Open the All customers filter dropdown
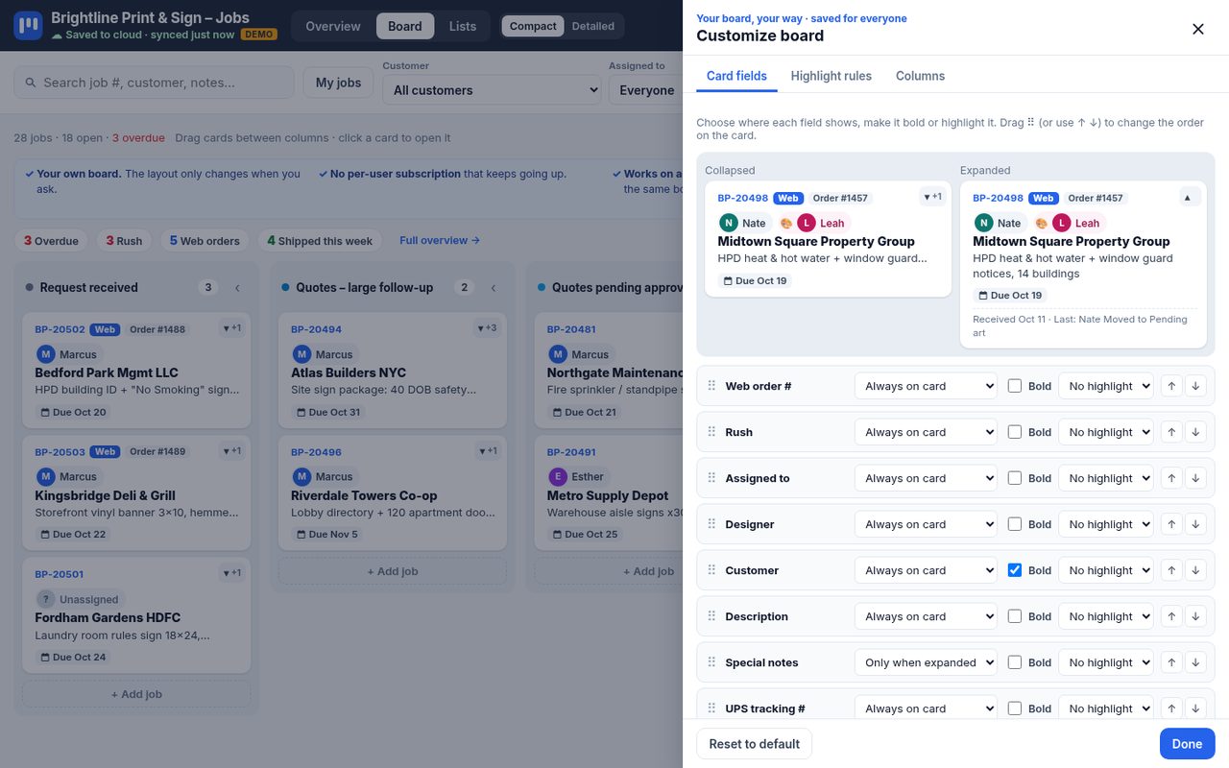 pyautogui.click(x=492, y=90)
